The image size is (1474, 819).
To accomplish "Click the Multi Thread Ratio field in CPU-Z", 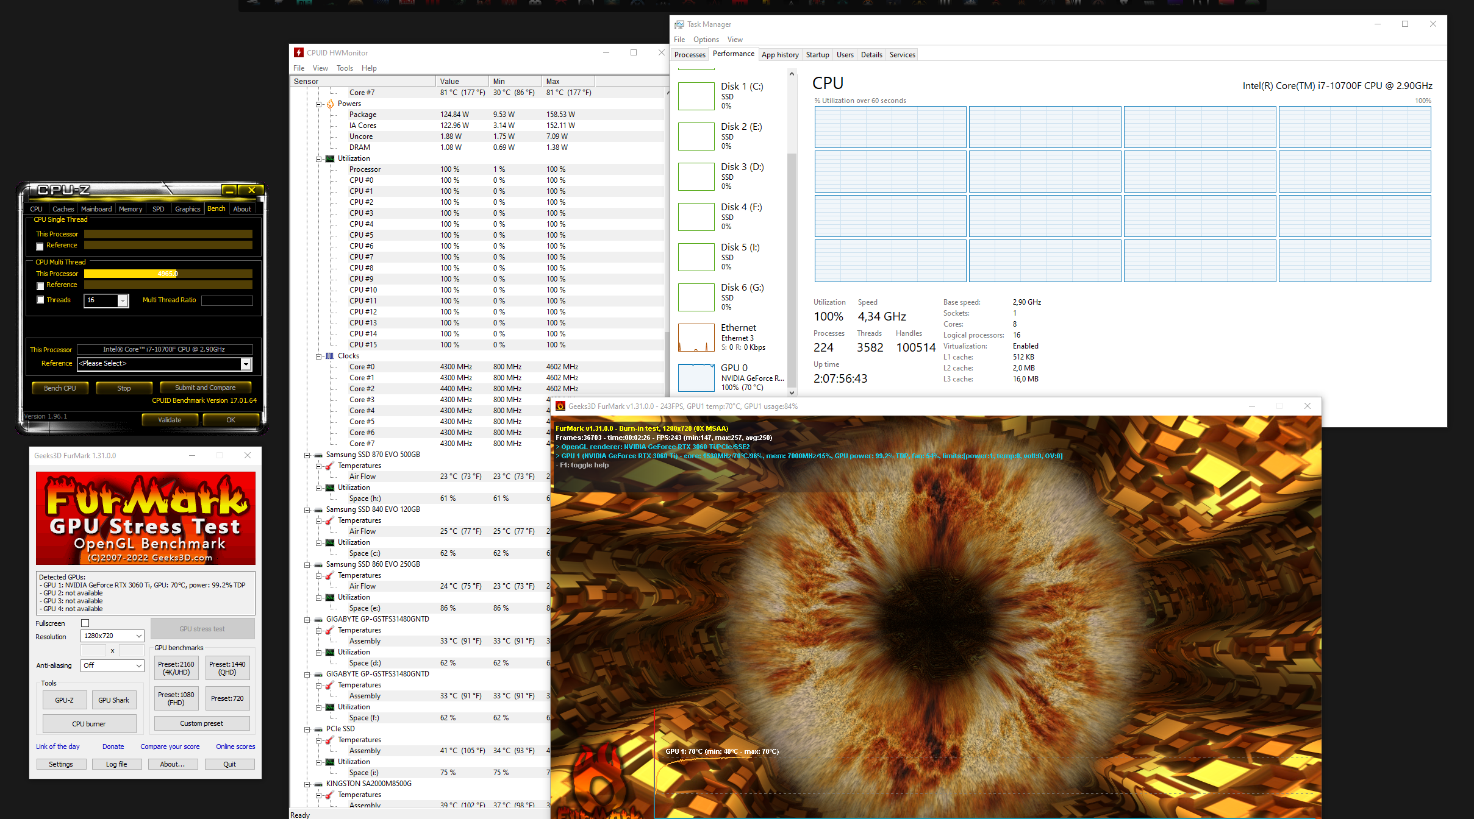I will 227,300.
